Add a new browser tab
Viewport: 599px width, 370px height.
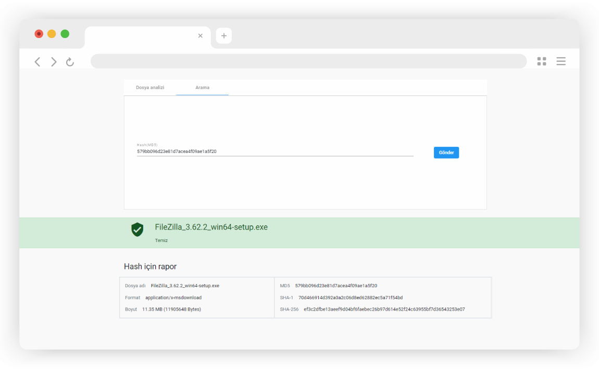(x=224, y=35)
